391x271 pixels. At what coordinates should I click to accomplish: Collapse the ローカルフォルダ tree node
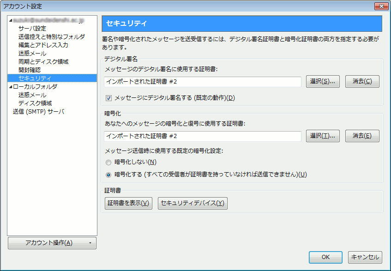(x=10, y=86)
